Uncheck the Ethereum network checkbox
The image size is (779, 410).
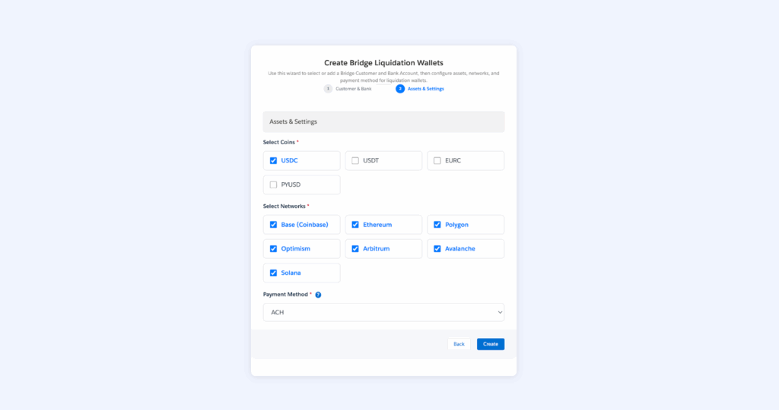point(355,225)
